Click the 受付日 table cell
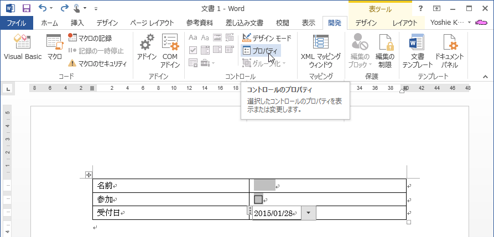494x237 pixels. (171, 213)
